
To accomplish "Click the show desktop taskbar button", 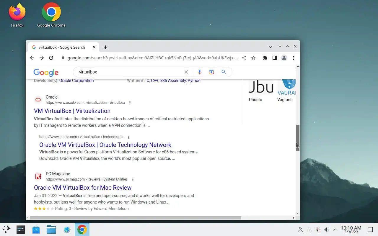I will pos(370,230).
